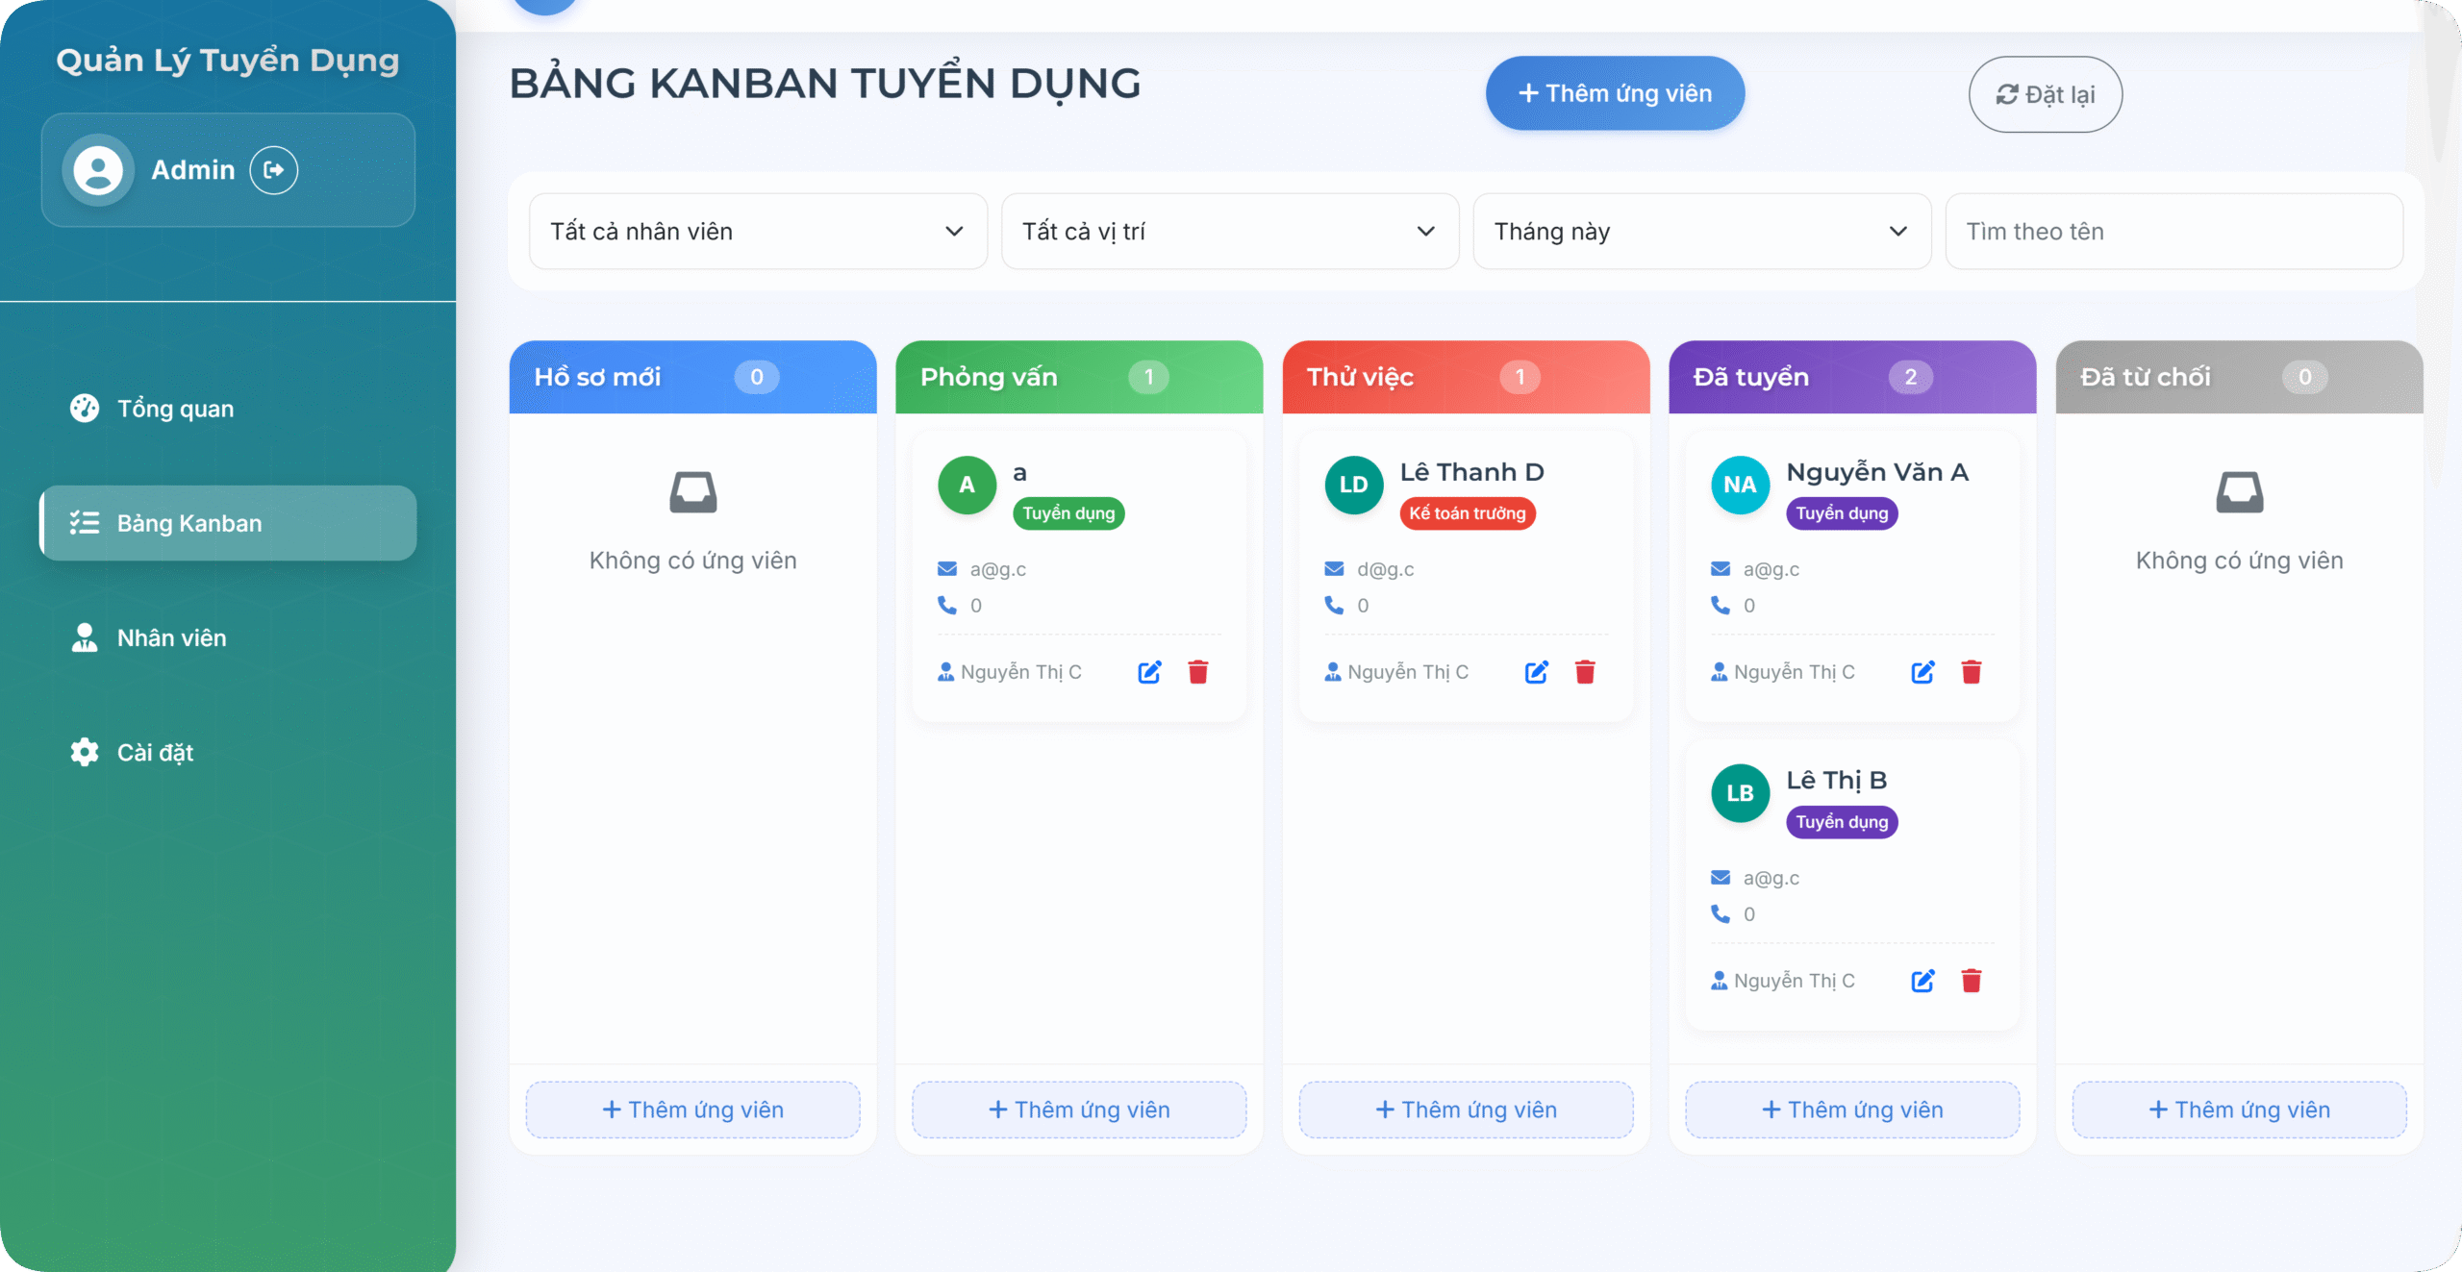2462x1272 pixels.
Task: Open the Tất cả nhân viên dropdown
Action: coord(757,232)
